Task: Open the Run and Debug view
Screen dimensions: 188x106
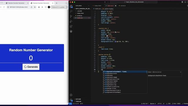Action: [71, 21]
